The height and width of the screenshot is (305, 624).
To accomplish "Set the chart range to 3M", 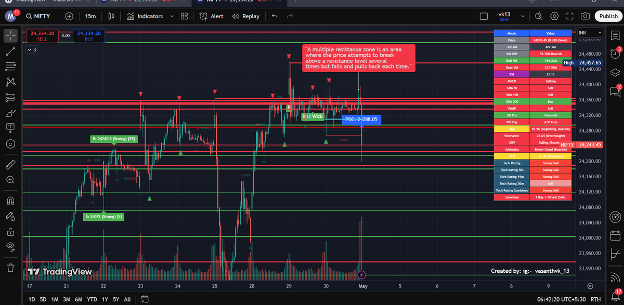I will tap(67, 299).
